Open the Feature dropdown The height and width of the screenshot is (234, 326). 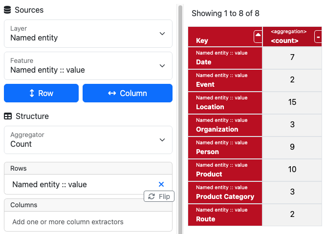[88, 66]
